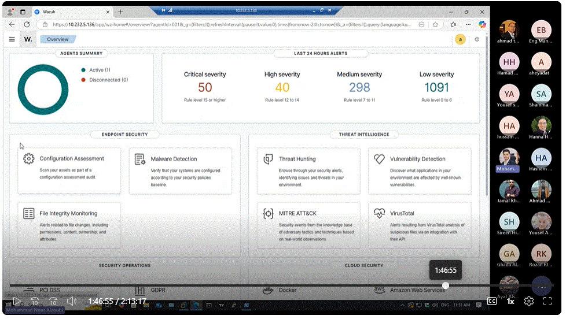Open the Threat Hunting module icon
566x319 pixels.
268,159
